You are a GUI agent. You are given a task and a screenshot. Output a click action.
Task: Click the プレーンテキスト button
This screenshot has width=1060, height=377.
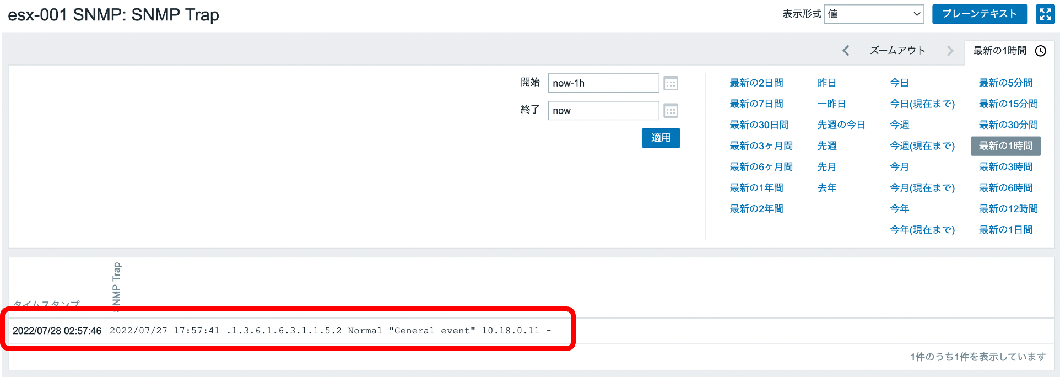coord(980,14)
